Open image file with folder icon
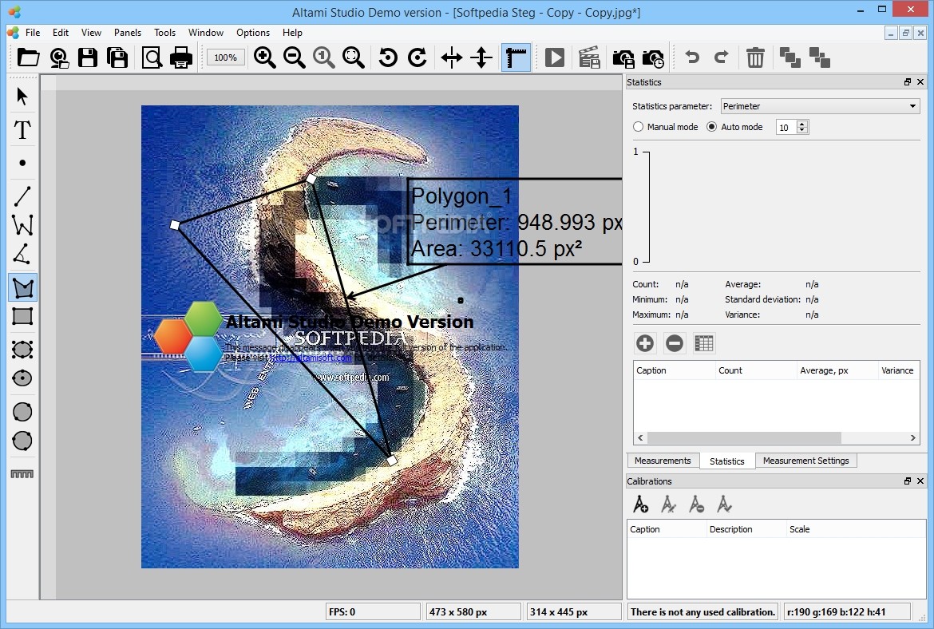This screenshot has height=629, width=934. (28, 57)
